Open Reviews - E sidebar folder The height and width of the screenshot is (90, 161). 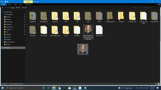tap(9, 29)
